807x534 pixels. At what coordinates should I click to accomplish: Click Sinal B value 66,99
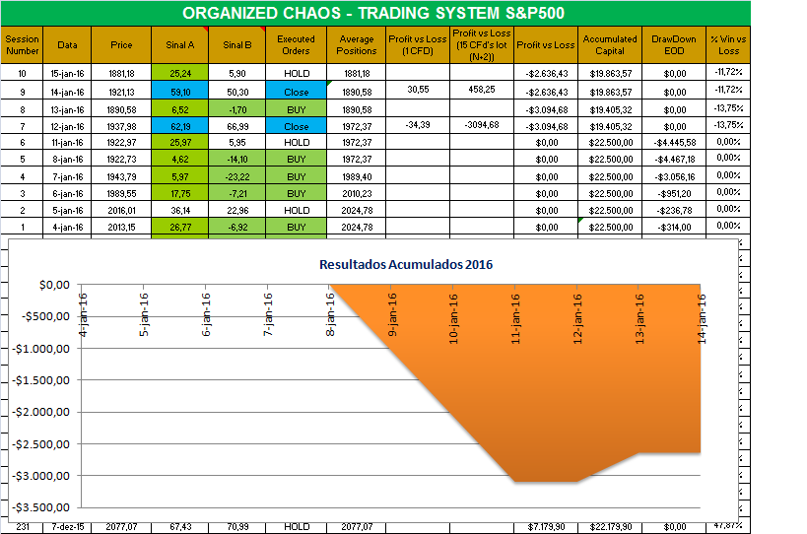pyautogui.click(x=236, y=126)
